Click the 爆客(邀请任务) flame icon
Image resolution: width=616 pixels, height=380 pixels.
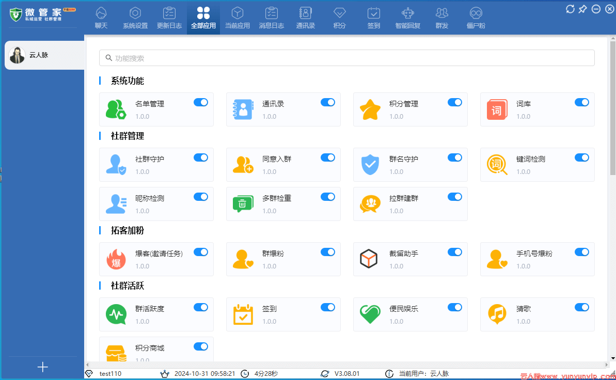coord(116,259)
